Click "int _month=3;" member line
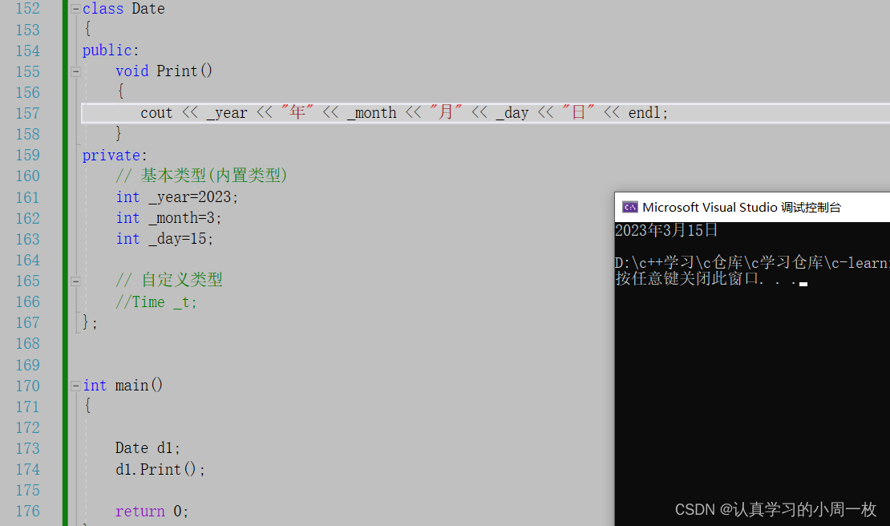 click(x=168, y=218)
